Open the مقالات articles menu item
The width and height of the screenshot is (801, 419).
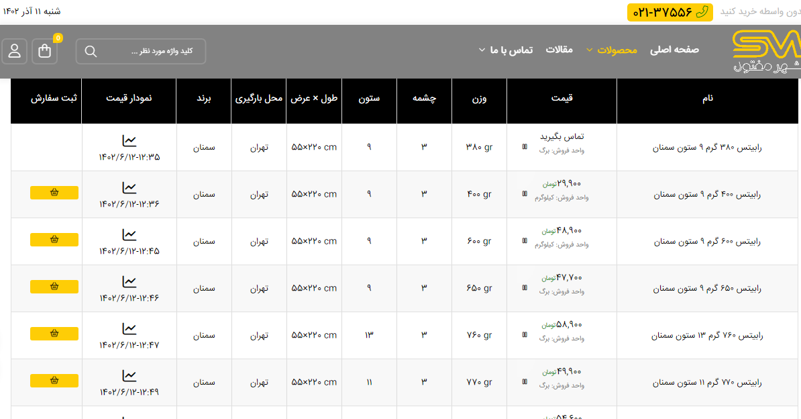(x=559, y=50)
